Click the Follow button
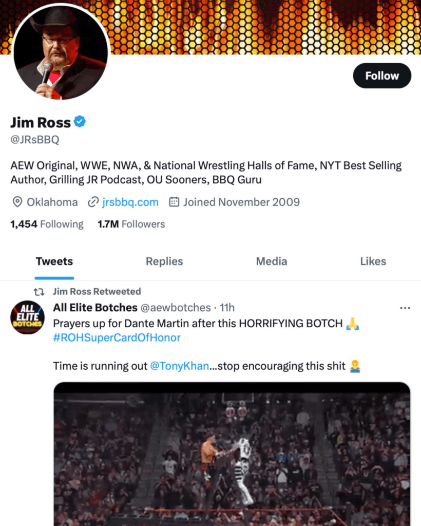 382,76
